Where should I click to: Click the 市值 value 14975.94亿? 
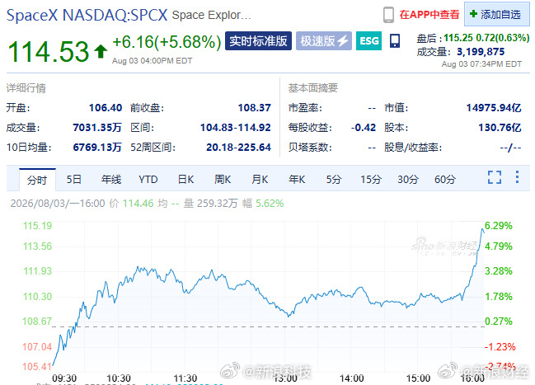(494, 108)
